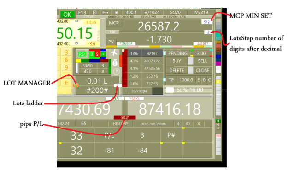Screen dimensions: 288x170
Task: Click the bug icon in top bar
Action: click(116, 12)
